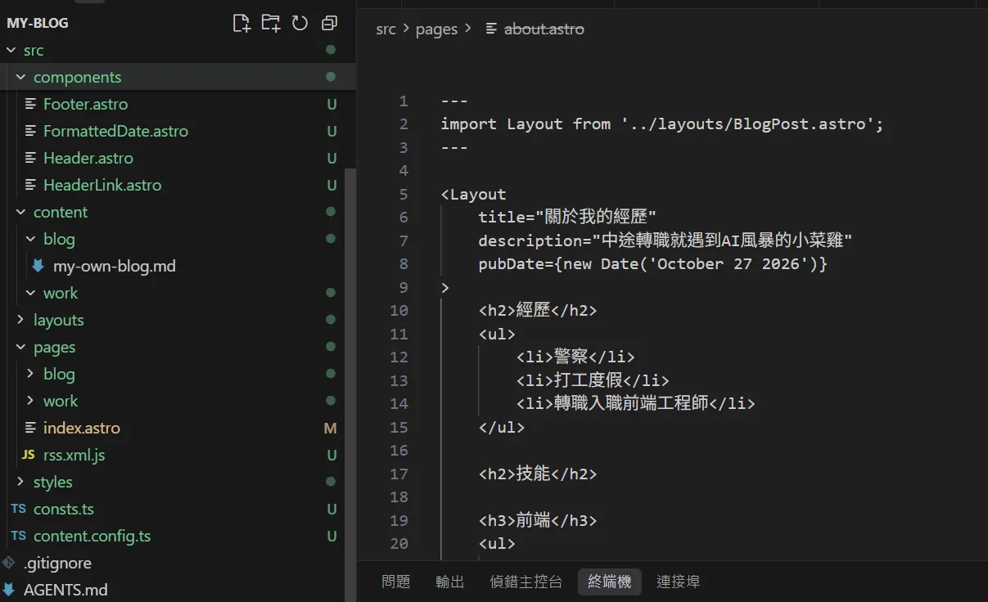Click the New Folder icon in explorer header
The width and height of the screenshot is (988, 602).
click(271, 23)
